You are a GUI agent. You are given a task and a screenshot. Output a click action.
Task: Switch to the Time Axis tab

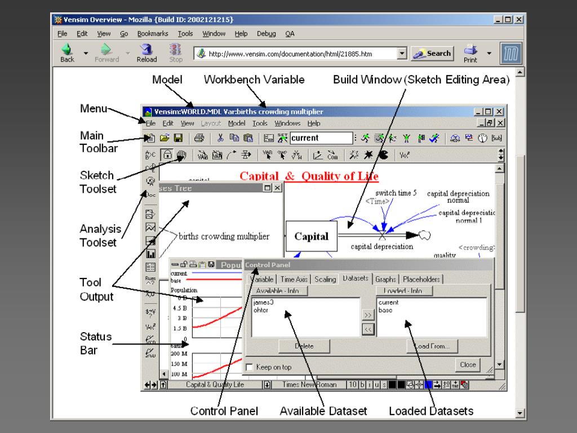click(294, 280)
